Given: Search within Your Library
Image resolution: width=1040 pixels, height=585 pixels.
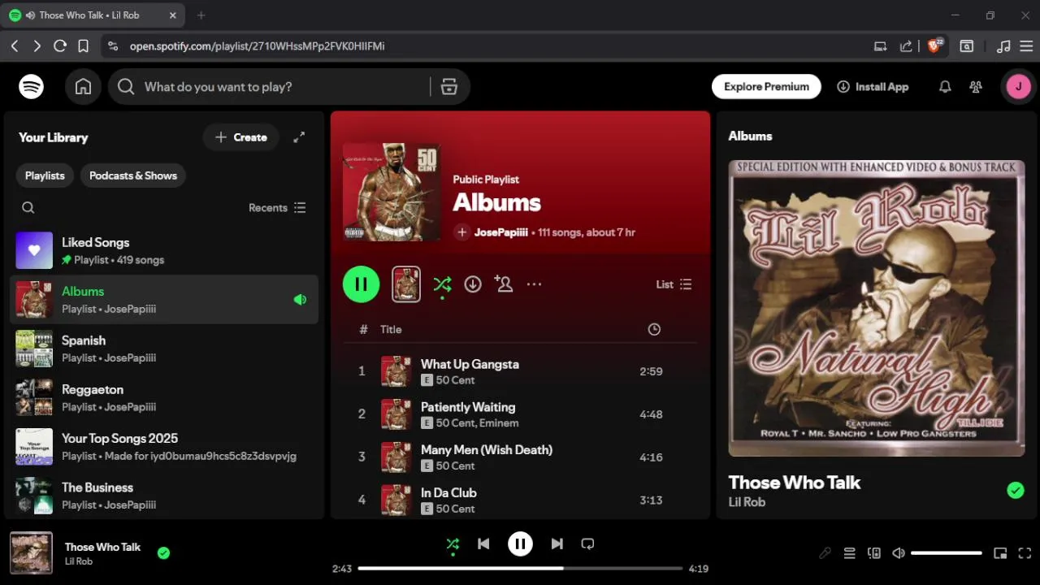Looking at the screenshot, I should click(28, 208).
